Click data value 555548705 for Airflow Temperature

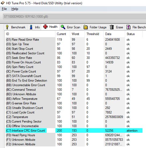(113, 99)
